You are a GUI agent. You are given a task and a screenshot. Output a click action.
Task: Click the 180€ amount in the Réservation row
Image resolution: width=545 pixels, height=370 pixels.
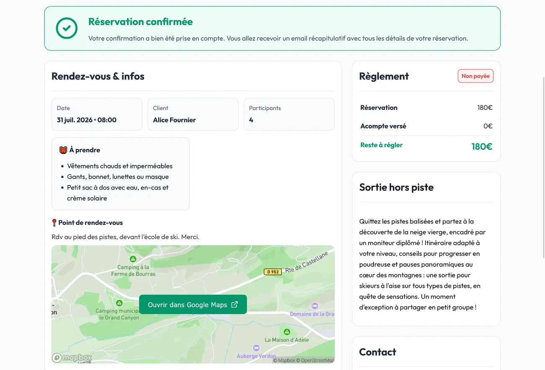tap(485, 108)
